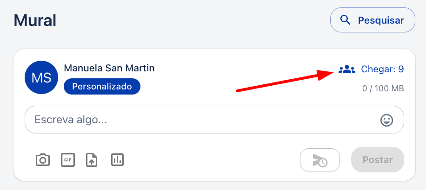This screenshot has height=190, width=426.
Task: Focus the Escreva algo text field
Action: (x=214, y=120)
